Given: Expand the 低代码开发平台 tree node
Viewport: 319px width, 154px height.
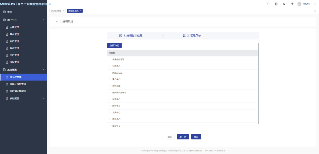Looking at the screenshot, I should pos(110,92).
